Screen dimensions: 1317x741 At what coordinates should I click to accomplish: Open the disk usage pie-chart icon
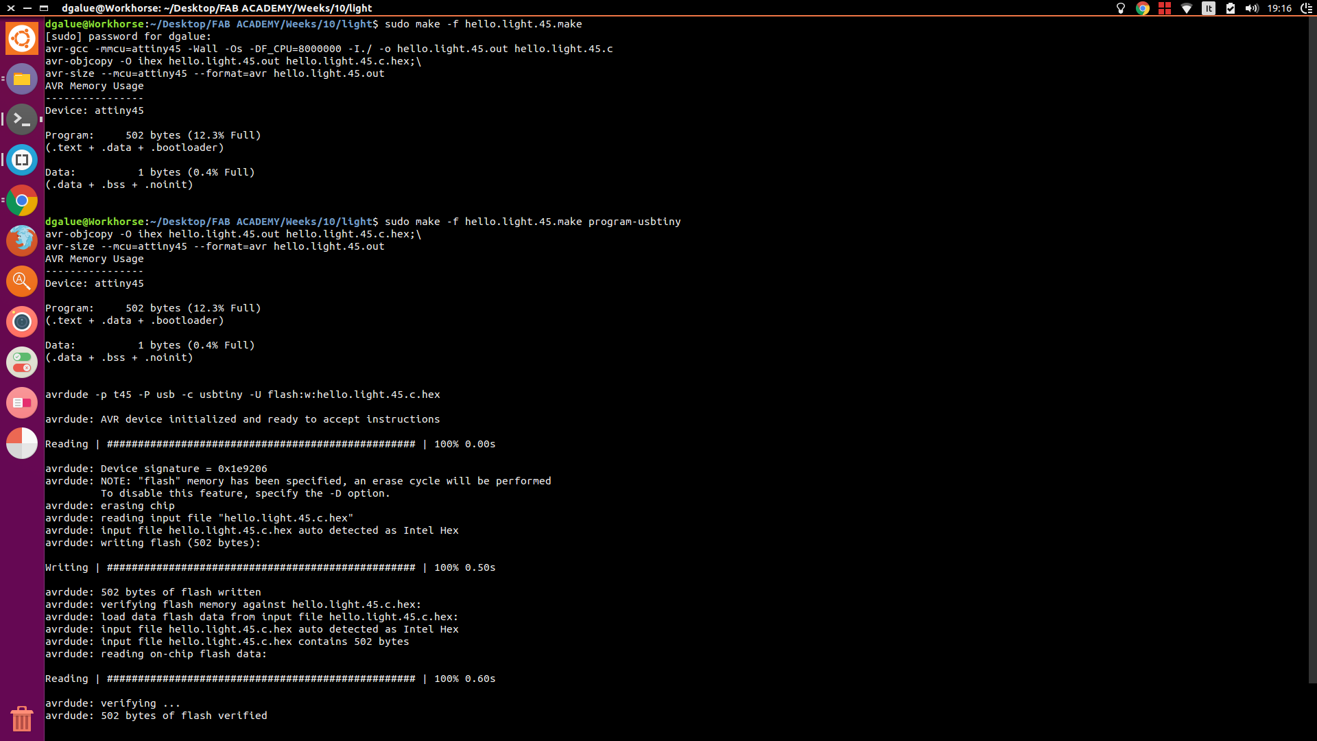22,443
